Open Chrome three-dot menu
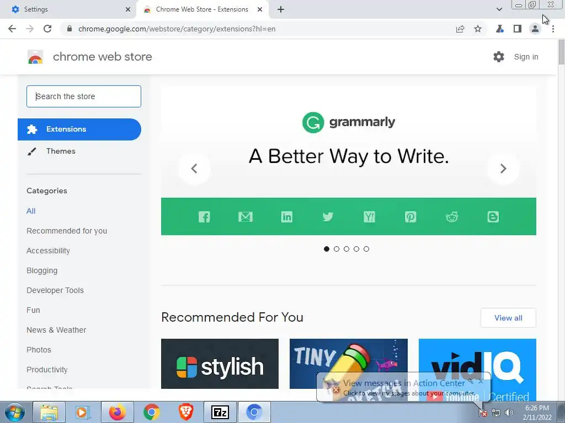The width and height of the screenshot is (565, 423). [x=553, y=29]
